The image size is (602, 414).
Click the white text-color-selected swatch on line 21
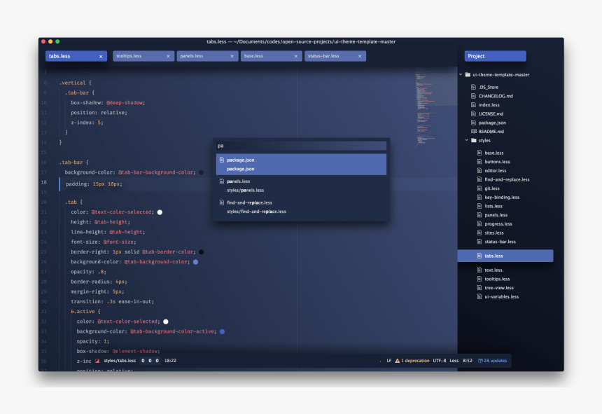pos(160,212)
